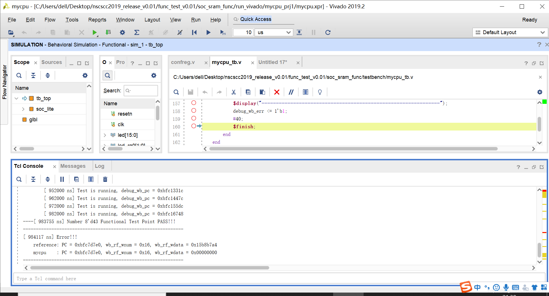Screen dimensions: 549x296
Task: Clear the Tcl Console with trash icon
Action: point(105,179)
